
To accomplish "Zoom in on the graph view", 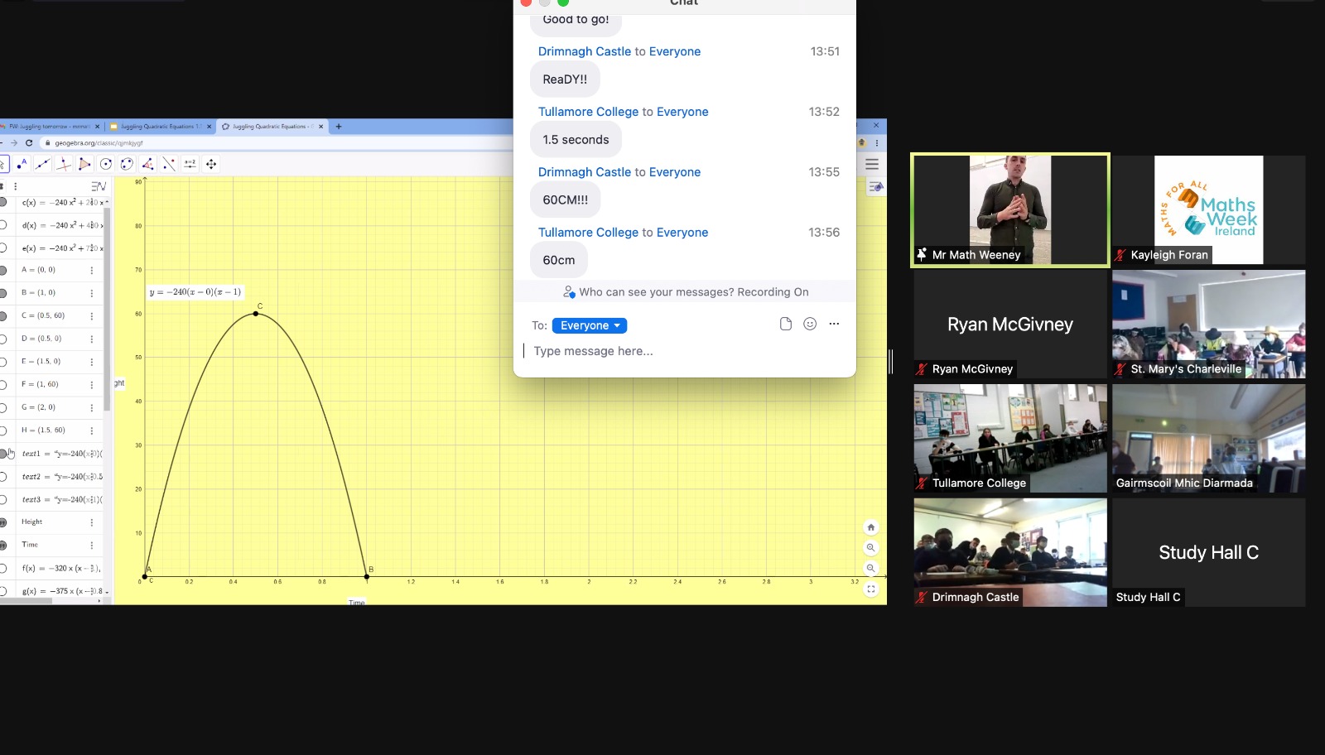I will pyautogui.click(x=870, y=547).
